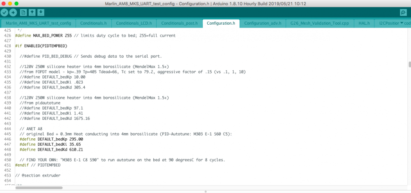Click the 'DEFAULT_bedKi .023' line
This screenshot has height=193, width=411.
pyautogui.click(x=51, y=82)
